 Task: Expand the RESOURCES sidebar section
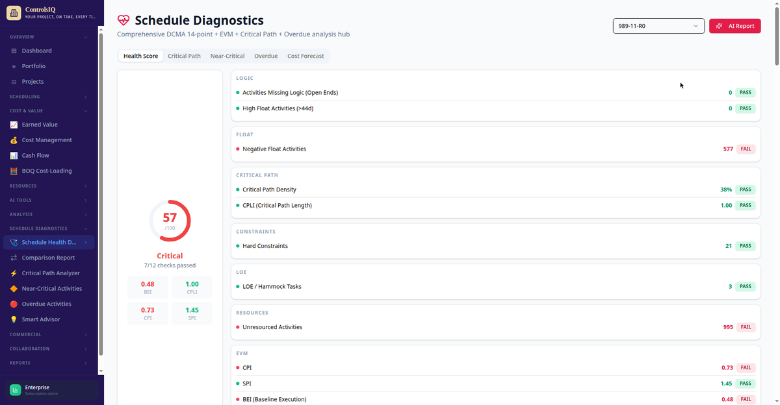(x=49, y=186)
